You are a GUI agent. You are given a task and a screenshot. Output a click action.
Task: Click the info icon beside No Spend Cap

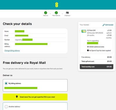pos(88,50)
